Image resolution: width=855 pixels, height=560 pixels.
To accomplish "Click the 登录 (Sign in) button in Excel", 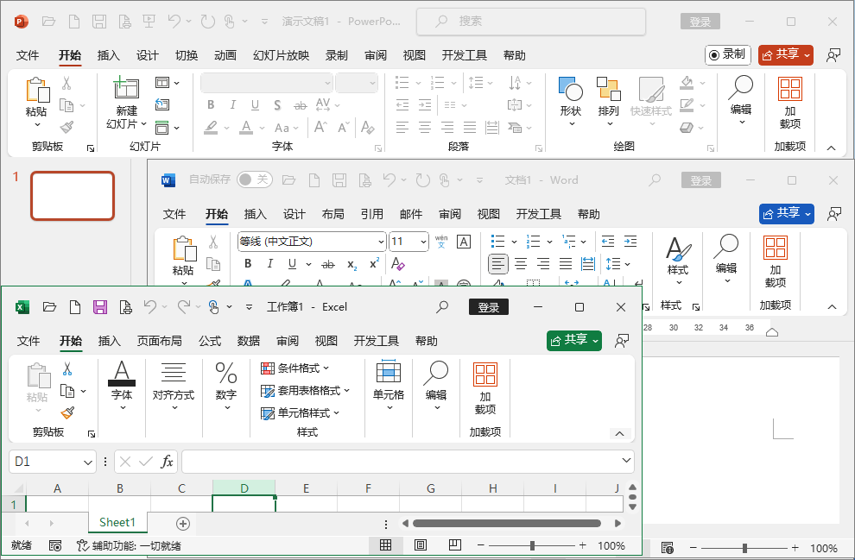I will coord(488,306).
